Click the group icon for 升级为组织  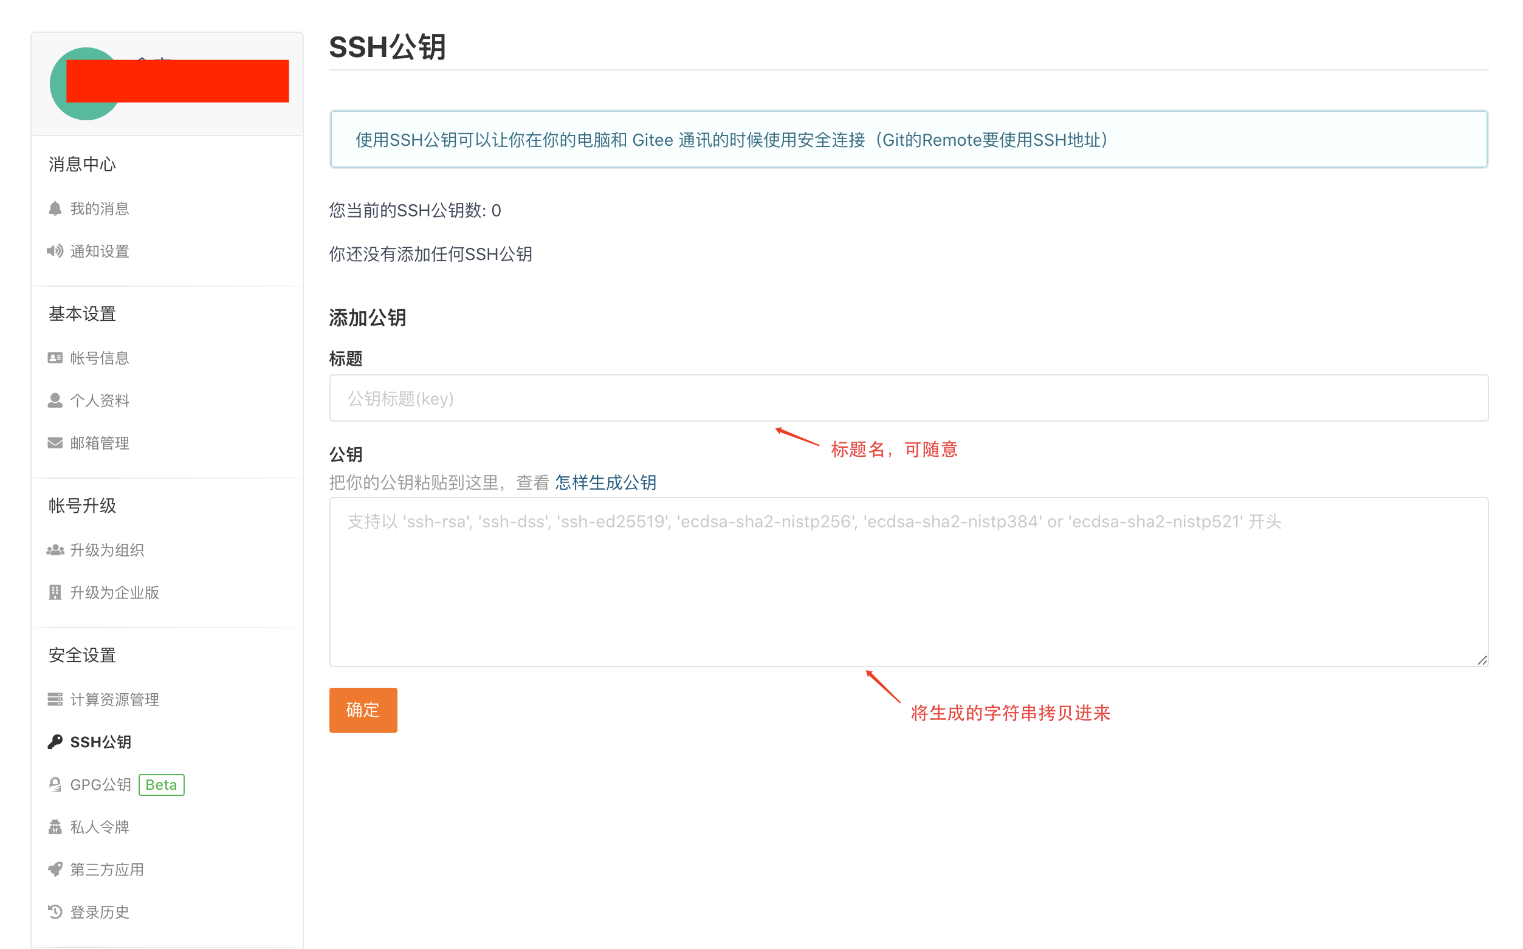[55, 550]
